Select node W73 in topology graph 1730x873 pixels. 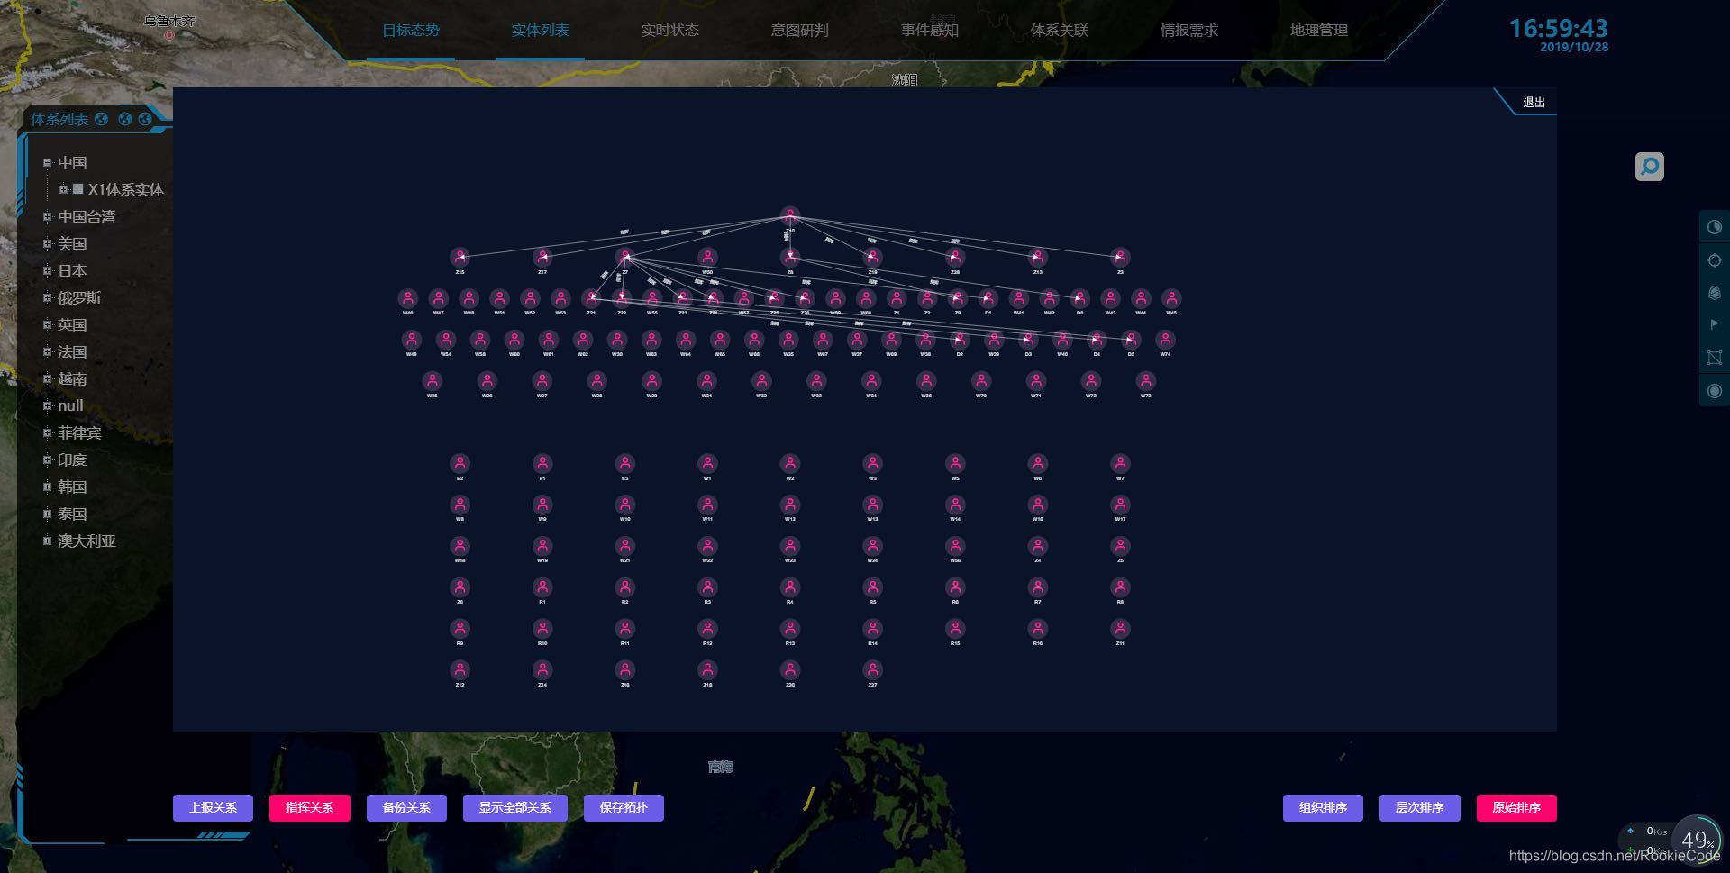click(1145, 381)
